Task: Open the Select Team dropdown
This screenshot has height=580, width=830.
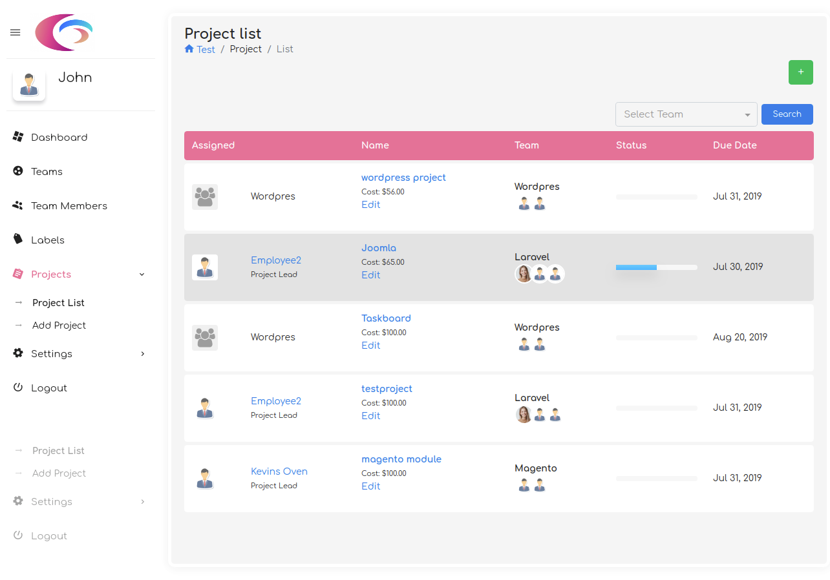Action: click(686, 114)
